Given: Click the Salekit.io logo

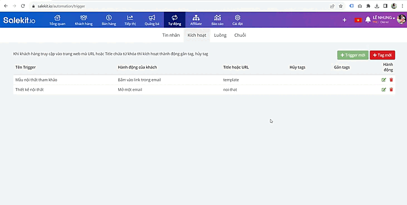Looking at the screenshot, I should pyautogui.click(x=19, y=20).
